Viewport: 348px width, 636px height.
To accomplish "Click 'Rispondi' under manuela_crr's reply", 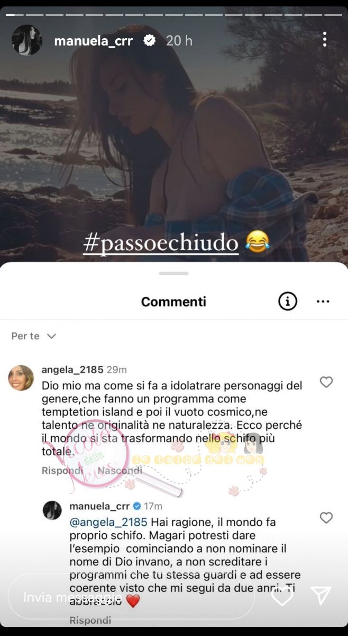I will pyautogui.click(x=90, y=620).
